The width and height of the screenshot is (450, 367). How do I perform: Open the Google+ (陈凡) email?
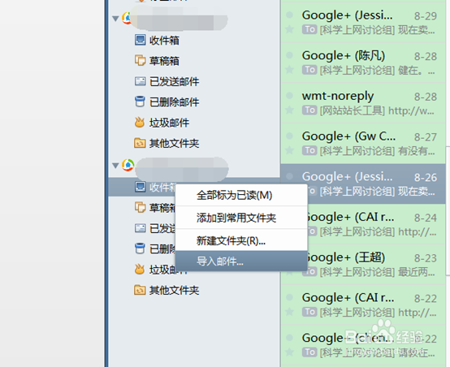pos(363,62)
